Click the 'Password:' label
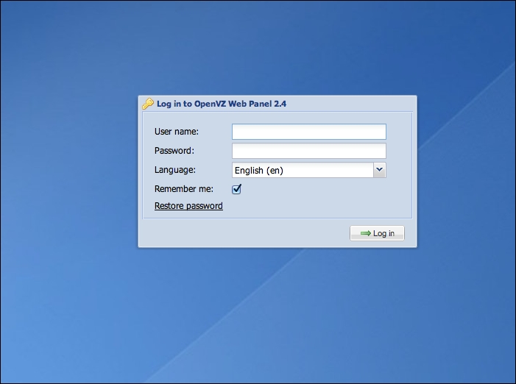This screenshot has width=516, height=384. 174,151
